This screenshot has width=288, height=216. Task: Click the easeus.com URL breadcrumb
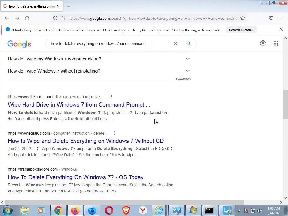click(58, 133)
